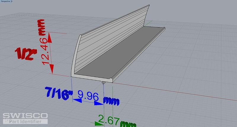Select the blue mm unit text
This screenshot has width=237, height=127.
[111, 101]
